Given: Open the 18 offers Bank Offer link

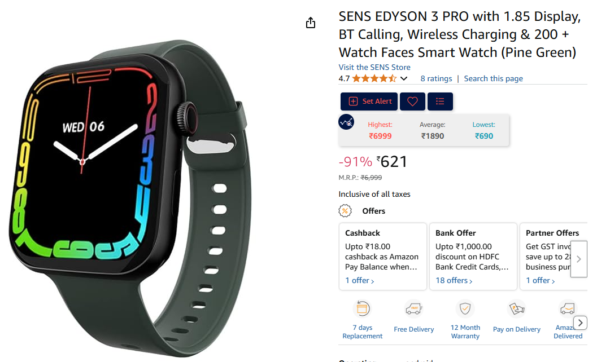Looking at the screenshot, I should pyautogui.click(x=454, y=281).
